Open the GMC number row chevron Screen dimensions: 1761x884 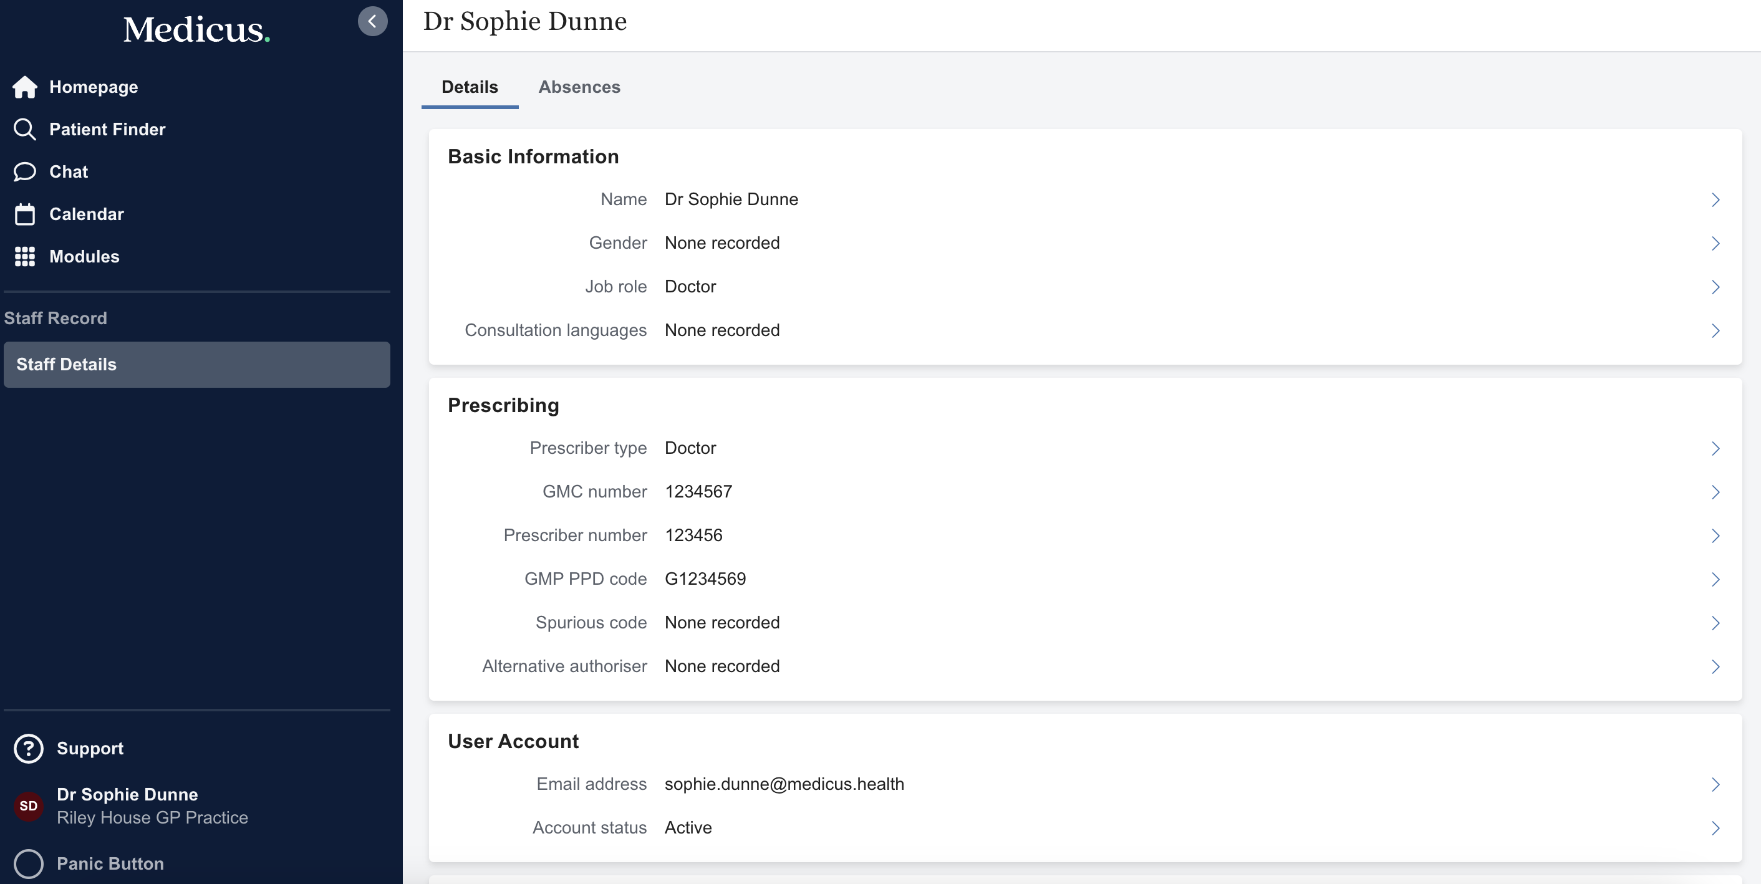click(1715, 492)
